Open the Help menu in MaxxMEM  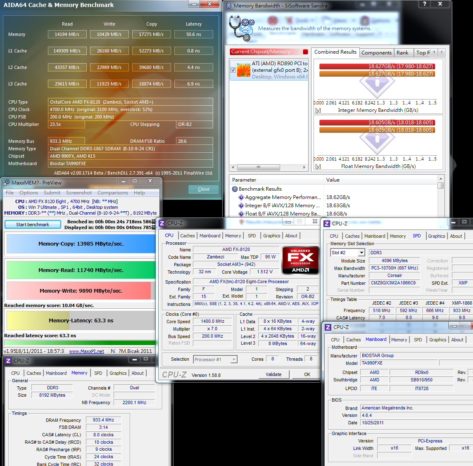tap(139, 193)
